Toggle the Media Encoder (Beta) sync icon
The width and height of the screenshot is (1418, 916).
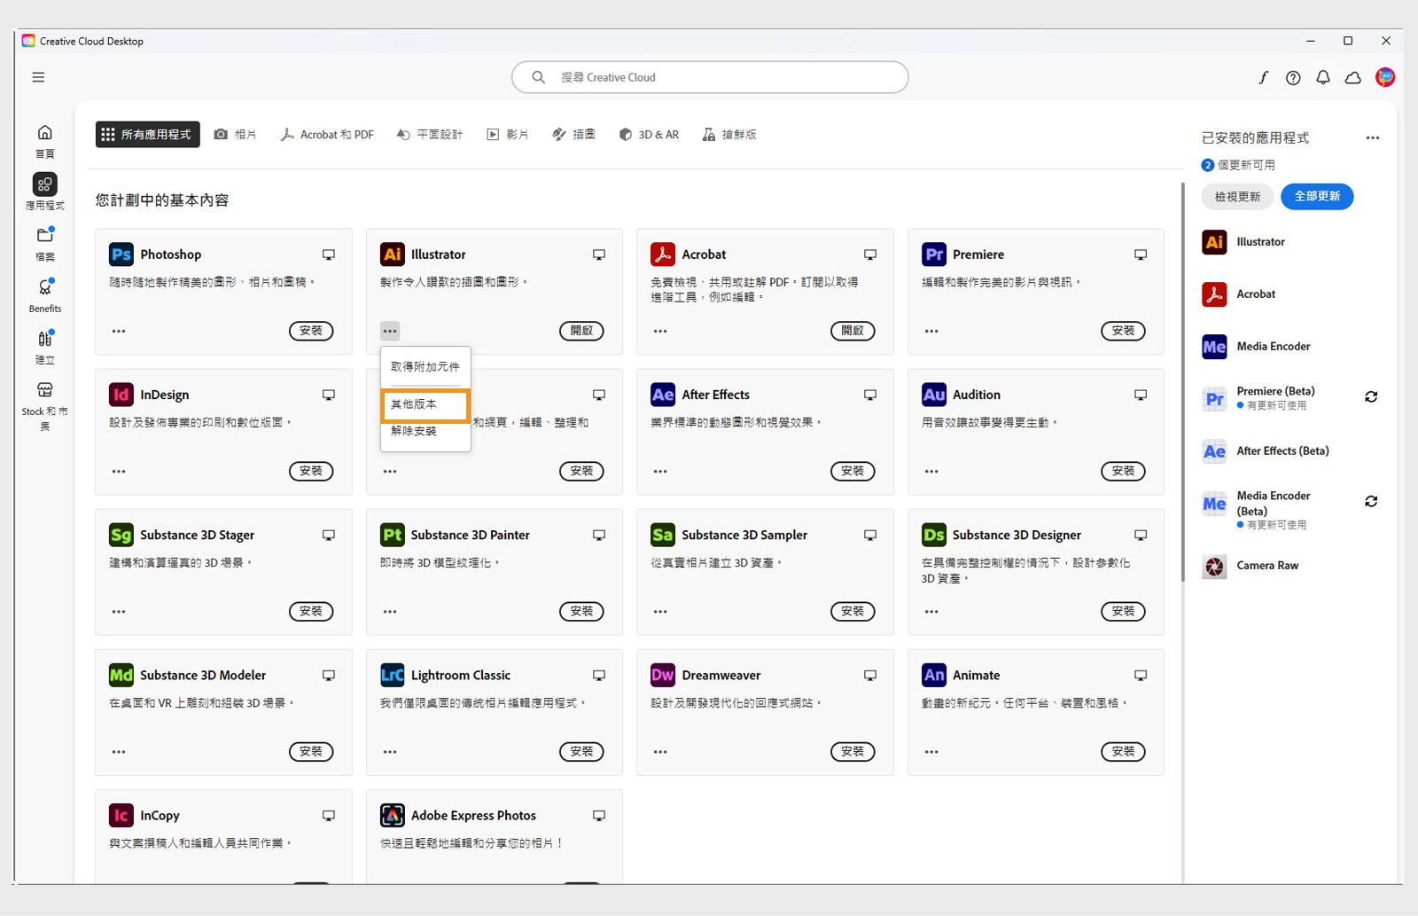click(x=1370, y=501)
